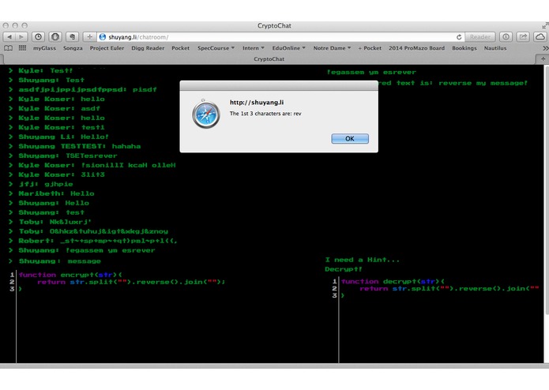
Task: Click the Safari compass icon in alert
Action: 206,114
